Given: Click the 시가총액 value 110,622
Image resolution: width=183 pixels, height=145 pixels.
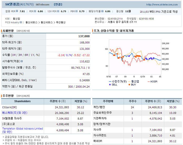Looking at the screenshot, I should [x=84, y=61].
